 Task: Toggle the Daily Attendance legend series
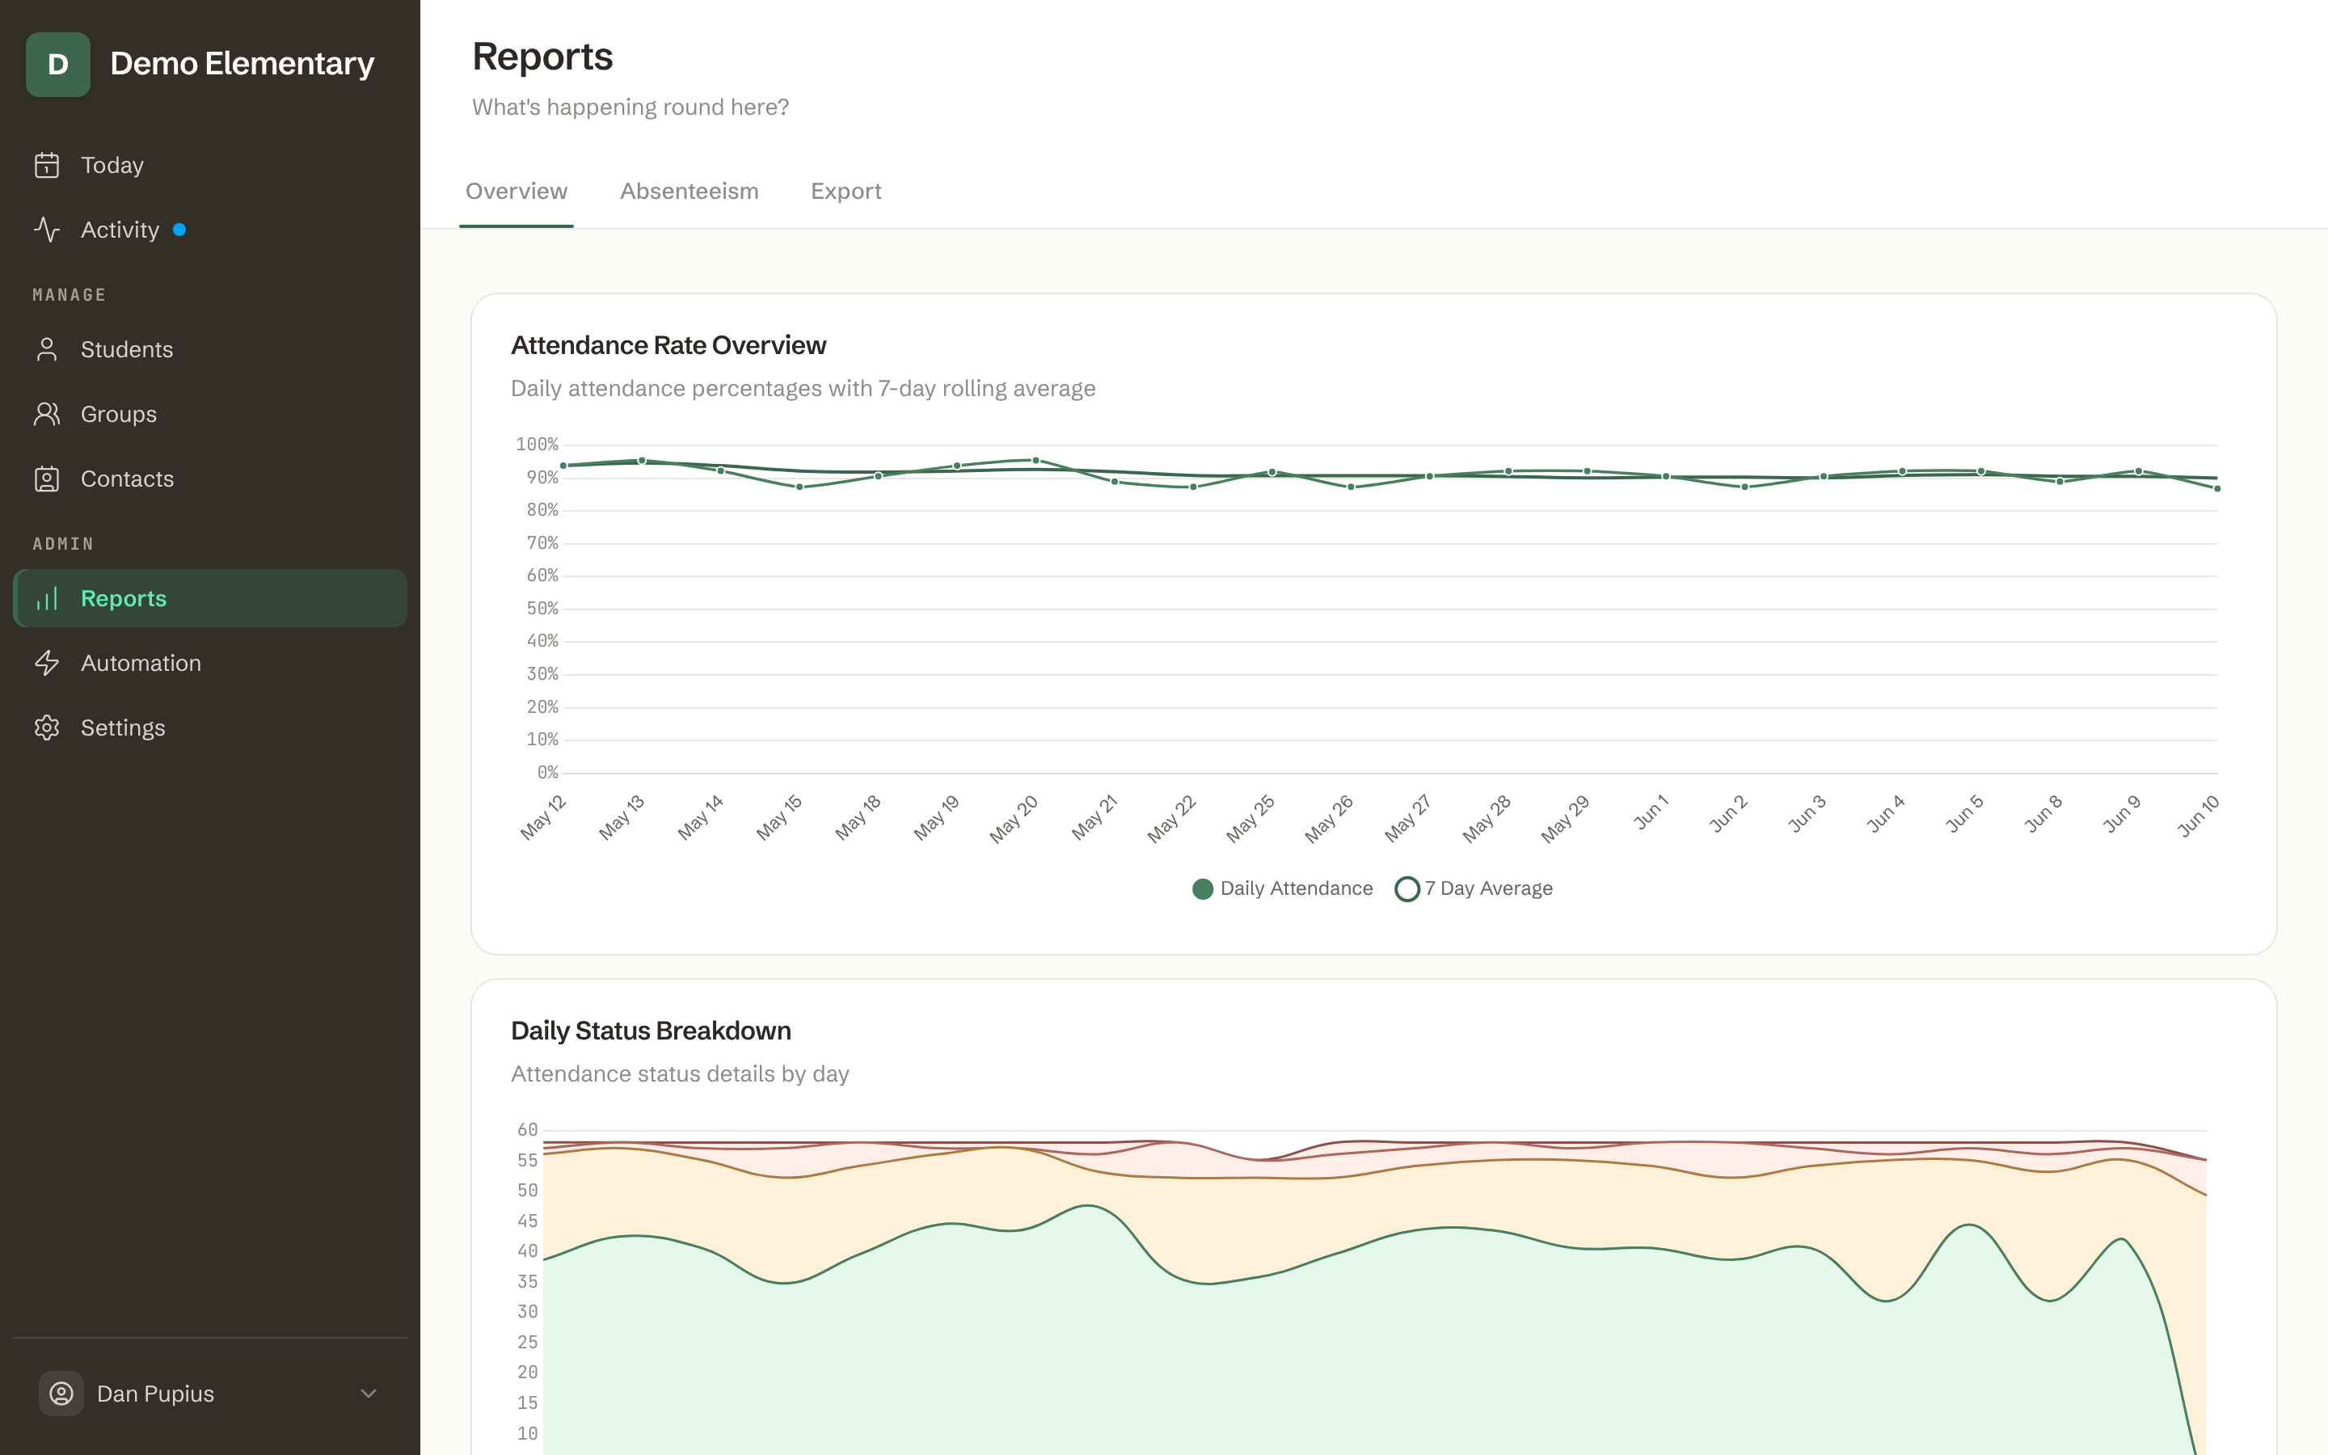click(1282, 889)
